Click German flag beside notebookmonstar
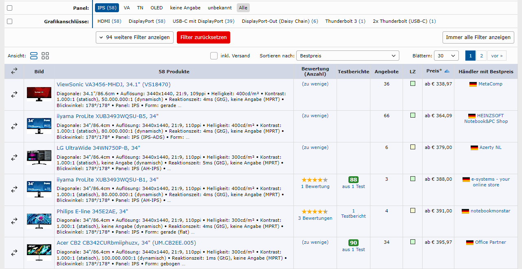522x269 pixels. click(x=465, y=211)
